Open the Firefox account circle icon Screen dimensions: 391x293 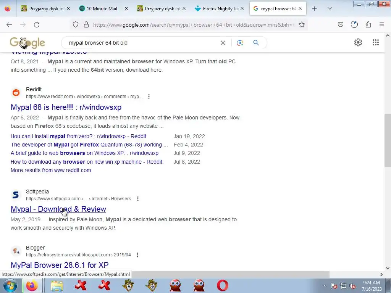[x=354, y=24]
